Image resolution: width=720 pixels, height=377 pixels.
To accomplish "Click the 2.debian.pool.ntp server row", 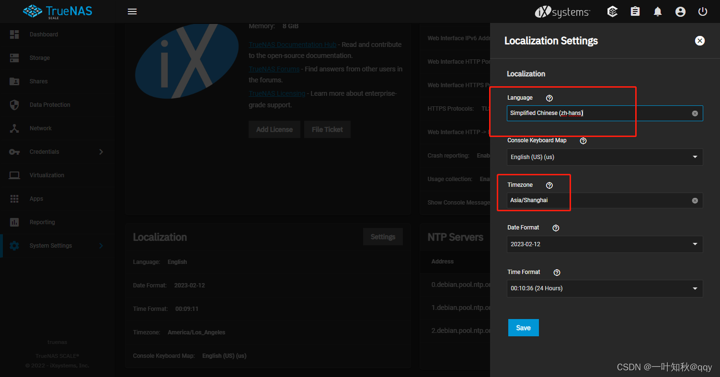I will click(455, 331).
